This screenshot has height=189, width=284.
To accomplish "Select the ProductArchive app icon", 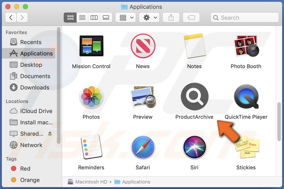I will 194,97.
